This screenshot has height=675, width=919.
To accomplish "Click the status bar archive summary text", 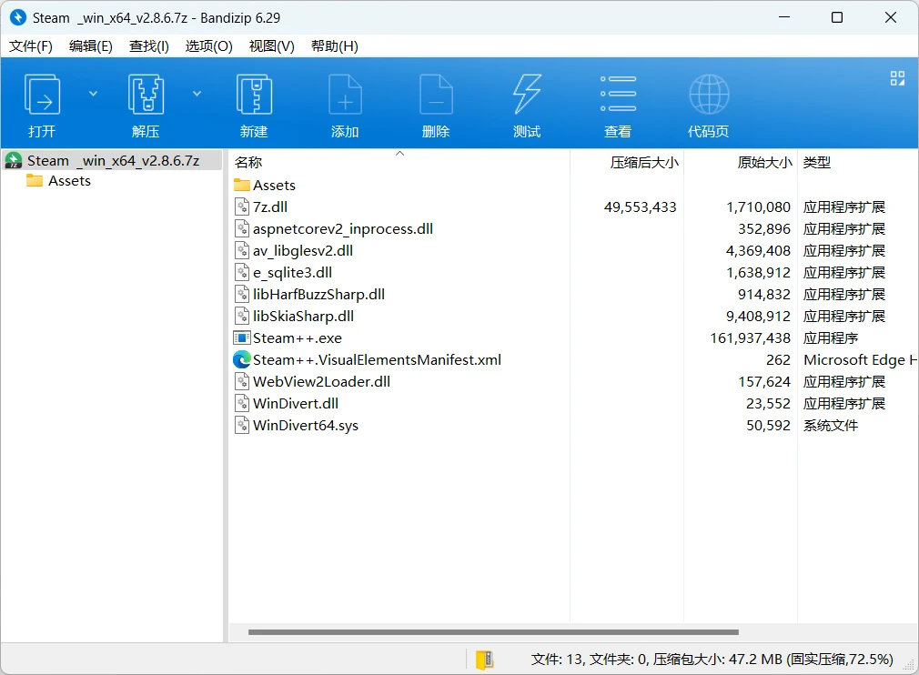I will tap(712, 660).
